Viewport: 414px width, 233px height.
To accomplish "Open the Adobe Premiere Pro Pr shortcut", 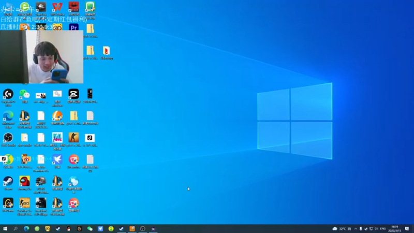I will pyautogui.click(x=73, y=27).
